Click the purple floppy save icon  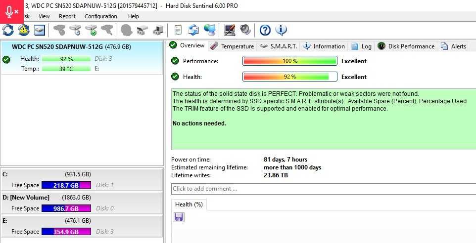point(179,217)
